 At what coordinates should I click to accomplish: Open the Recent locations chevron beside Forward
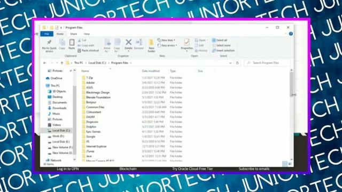click(x=57, y=63)
